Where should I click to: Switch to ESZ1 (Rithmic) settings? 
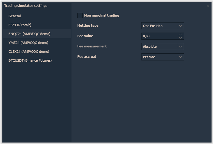tap(20, 25)
